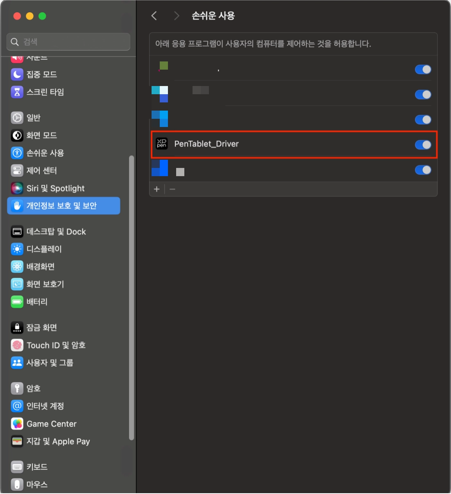Add an app with the plus button
This screenshot has height=494, width=451.
click(156, 189)
